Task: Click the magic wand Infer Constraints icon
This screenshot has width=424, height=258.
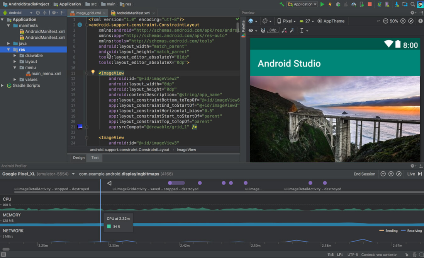Action: tap(292, 30)
